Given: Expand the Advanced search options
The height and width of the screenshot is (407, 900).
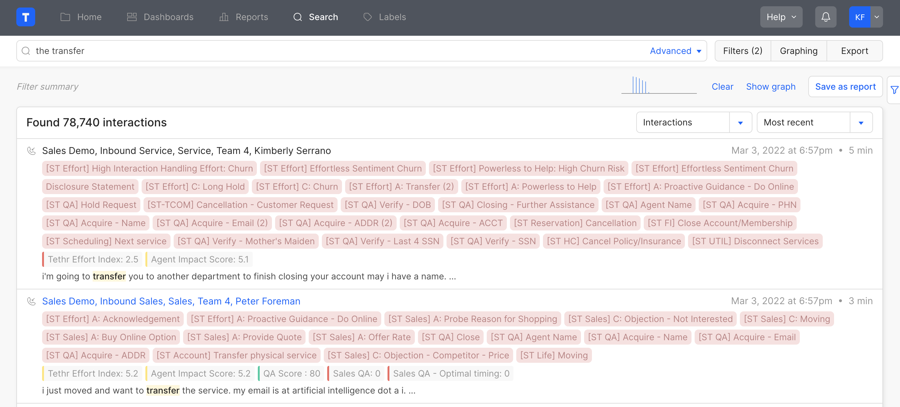Looking at the screenshot, I should [675, 51].
